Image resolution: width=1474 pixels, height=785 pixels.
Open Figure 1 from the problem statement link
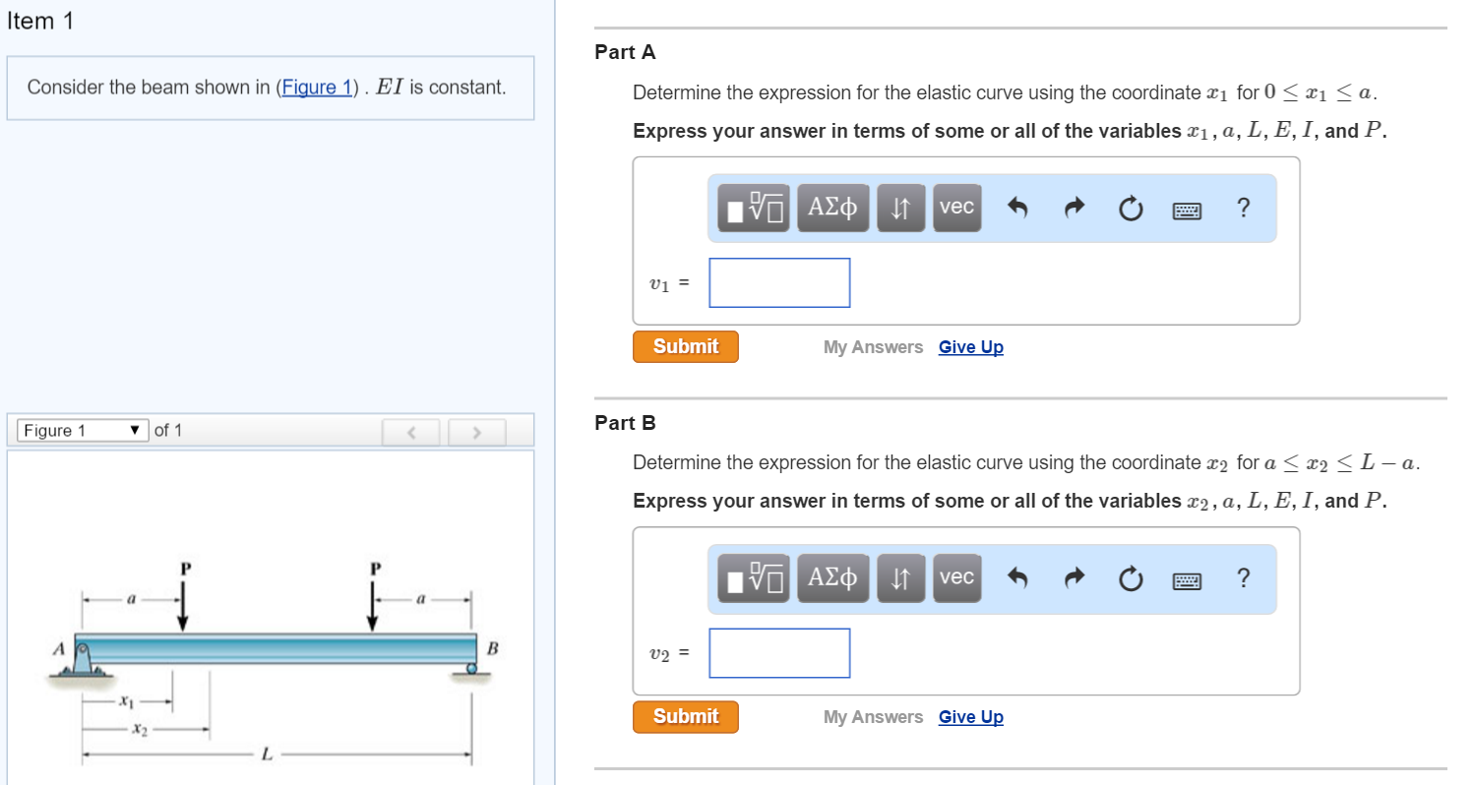pos(317,87)
